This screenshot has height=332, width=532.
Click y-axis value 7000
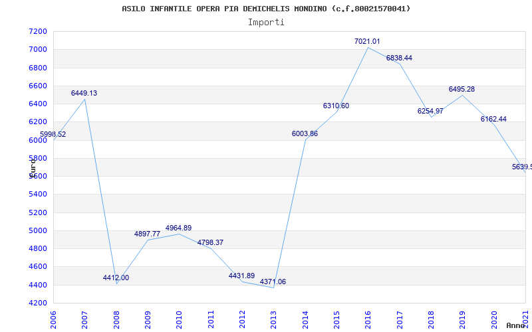click(x=39, y=50)
